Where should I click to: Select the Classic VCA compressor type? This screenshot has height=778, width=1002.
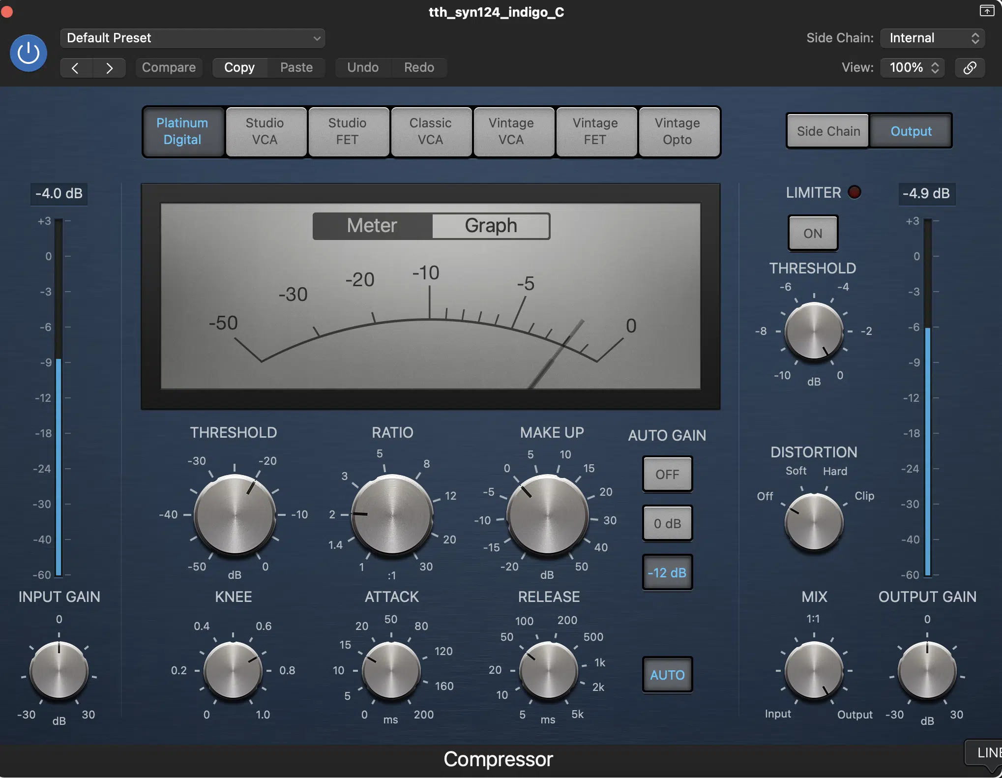(x=431, y=131)
